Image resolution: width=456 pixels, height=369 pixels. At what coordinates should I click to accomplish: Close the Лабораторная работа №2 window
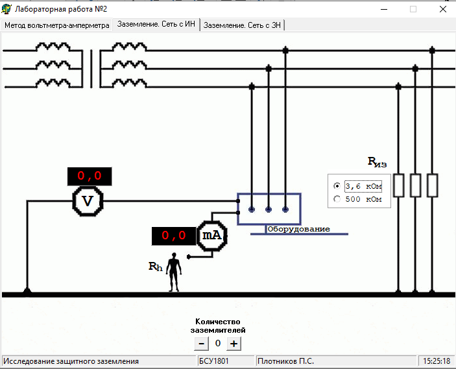442,9
